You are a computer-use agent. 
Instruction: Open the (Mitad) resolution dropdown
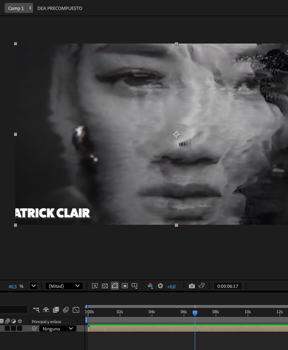[64, 286]
